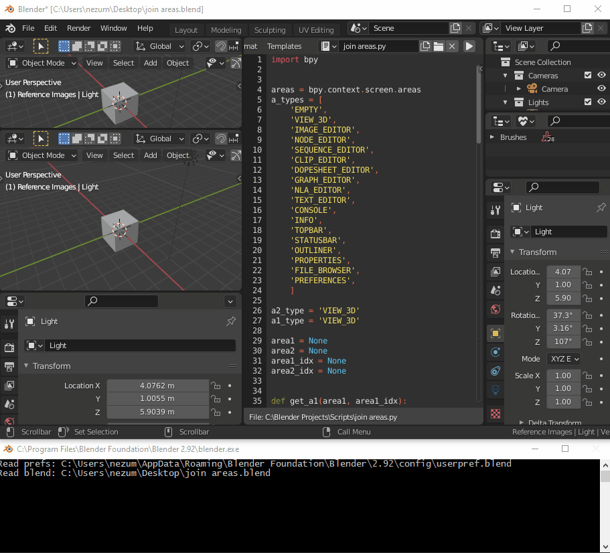This screenshot has width=610, height=553.
Task: Click Rotation X value 37.3°
Action: click(x=563, y=315)
